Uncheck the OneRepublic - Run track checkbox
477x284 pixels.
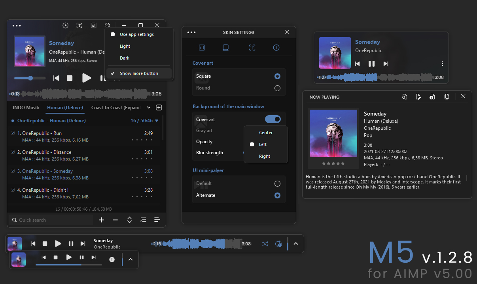tap(13, 133)
